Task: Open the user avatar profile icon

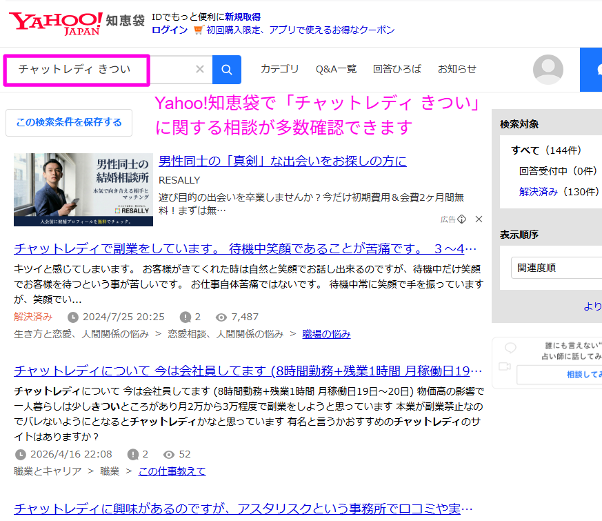Action: click(548, 70)
